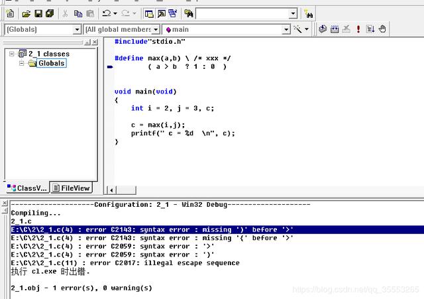Click the Copy icon
The height and width of the screenshot is (299, 424).
pos(78,13)
